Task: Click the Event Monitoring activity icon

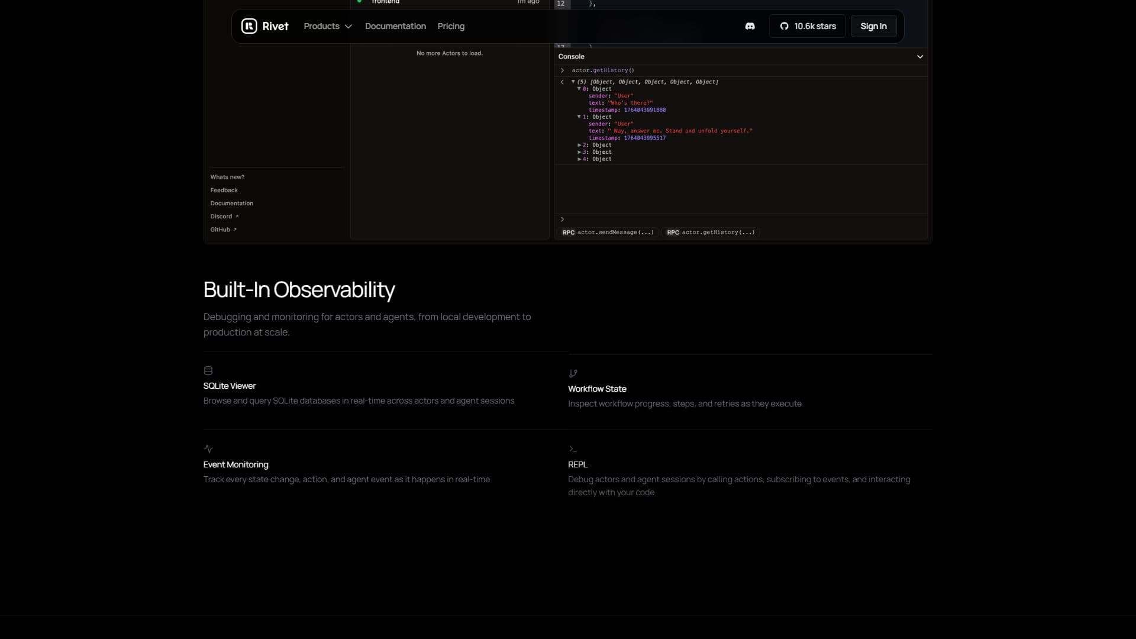Action: [208, 449]
